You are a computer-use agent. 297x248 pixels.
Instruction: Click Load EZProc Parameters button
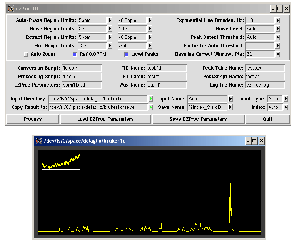click(x=105, y=119)
